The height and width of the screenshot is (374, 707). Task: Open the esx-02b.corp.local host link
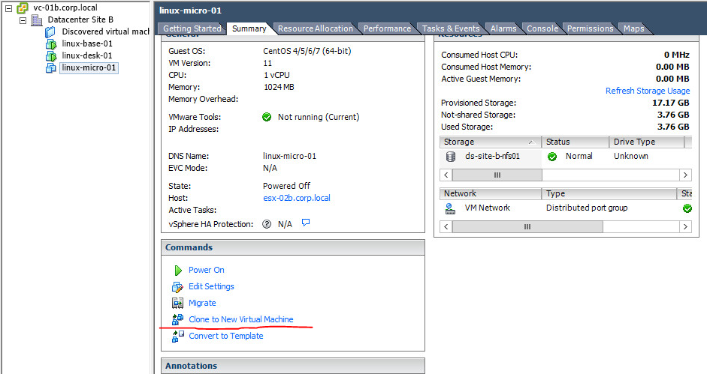(297, 198)
